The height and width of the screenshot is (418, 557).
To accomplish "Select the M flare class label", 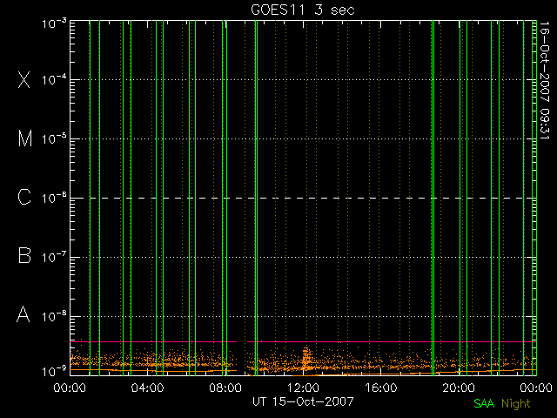I will 25,138.
